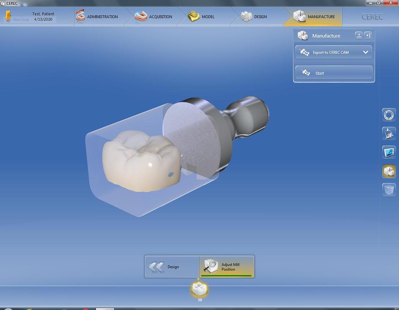Viewport: 399px width, 310px height.
Task: Open the milling machine tool in sidebar
Action: 389,134
